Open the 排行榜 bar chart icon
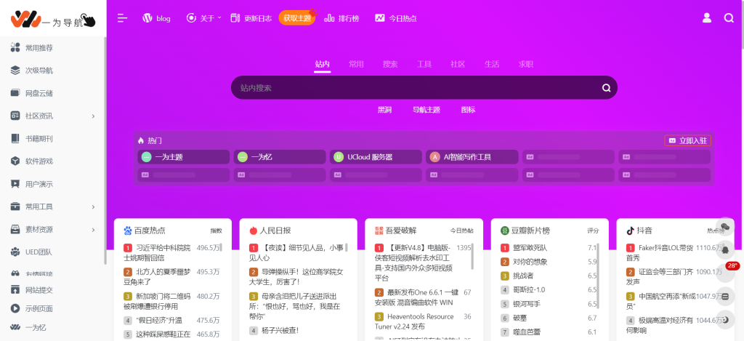 tap(329, 18)
